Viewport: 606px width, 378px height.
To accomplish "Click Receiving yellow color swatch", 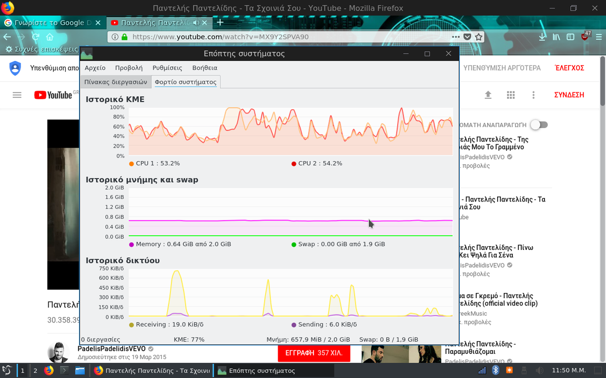I will tap(132, 325).
